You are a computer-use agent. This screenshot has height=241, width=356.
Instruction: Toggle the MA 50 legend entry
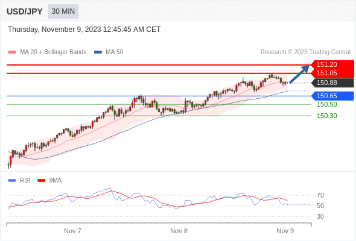click(x=109, y=52)
